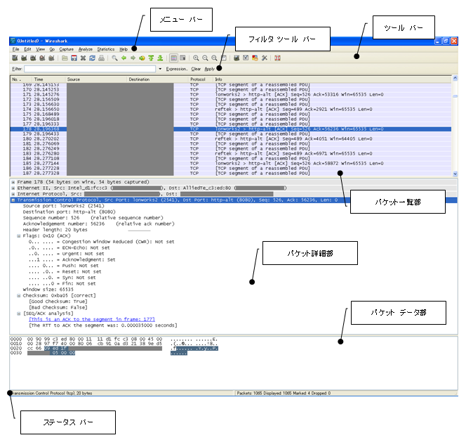The image size is (466, 440).
Task: Click the Print packets toolbar icon
Action: (102, 58)
